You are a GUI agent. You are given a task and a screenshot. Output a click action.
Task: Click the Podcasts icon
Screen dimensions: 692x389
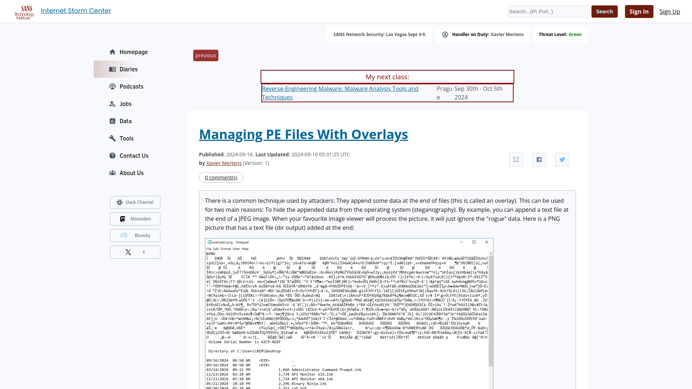pos(112,86)
